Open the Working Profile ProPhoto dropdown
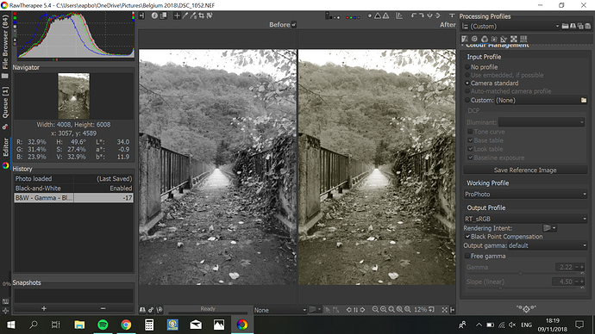This screenshot has height=334, width=595. 525,195
